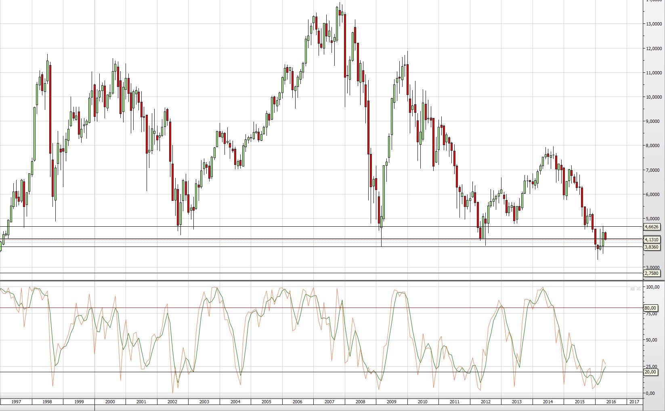Click the 2011 year label
Image resolution: width=665 pixels, height=411 pixels.
point(455,402)
